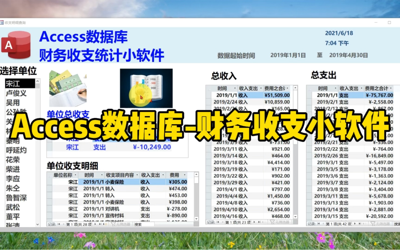Viewport: 400px width, 250px height.
Task: Select 呼延灼 in the unit list
Action: click(x=20, y=150)
